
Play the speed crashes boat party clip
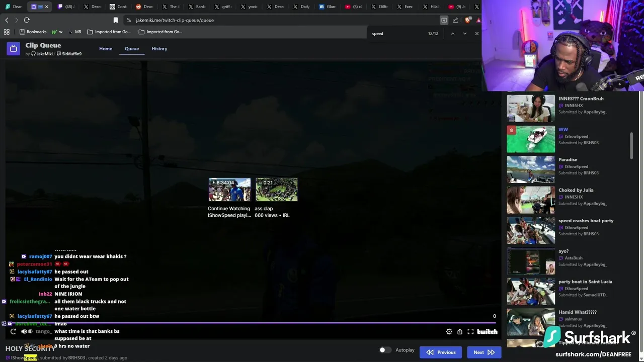point(531,230)
